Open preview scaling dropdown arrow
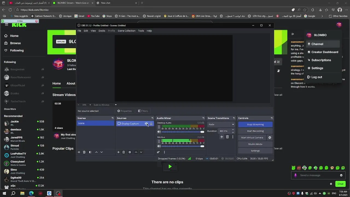 [x=116, y=105]
